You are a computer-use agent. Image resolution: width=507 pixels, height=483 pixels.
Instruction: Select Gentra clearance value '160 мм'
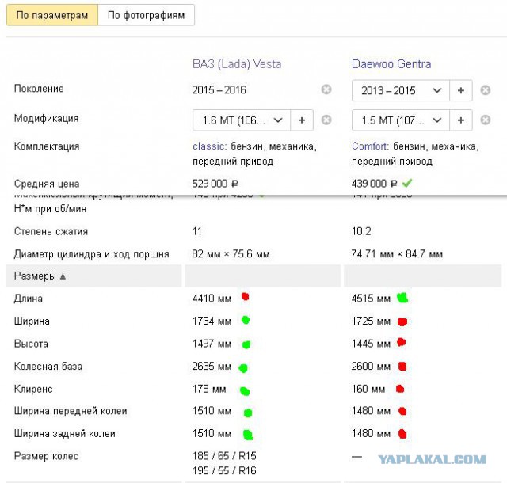368,389
